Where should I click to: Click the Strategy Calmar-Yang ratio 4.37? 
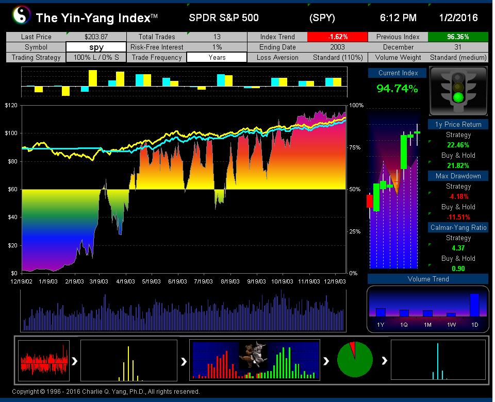coord(458,248)
